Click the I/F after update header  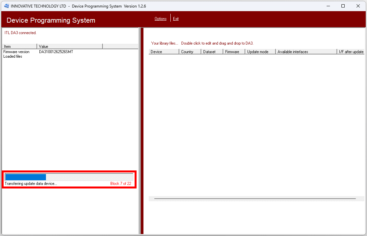pyautogui.click(x=351, y=52)
